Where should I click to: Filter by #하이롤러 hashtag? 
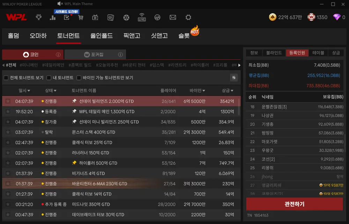[200, 65]
